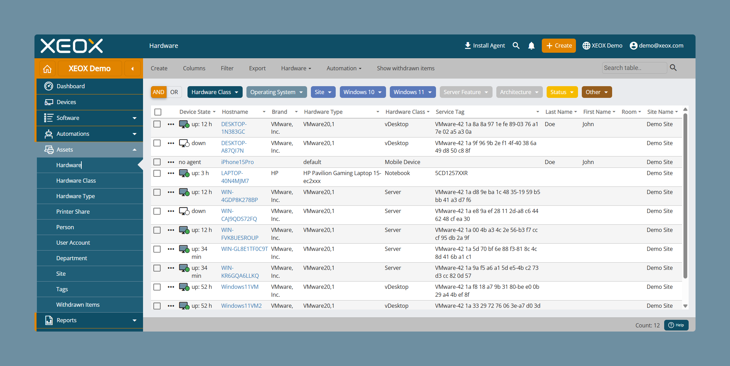Open the Hardware Class filter dropdown
730x366 pixels.
215,92
